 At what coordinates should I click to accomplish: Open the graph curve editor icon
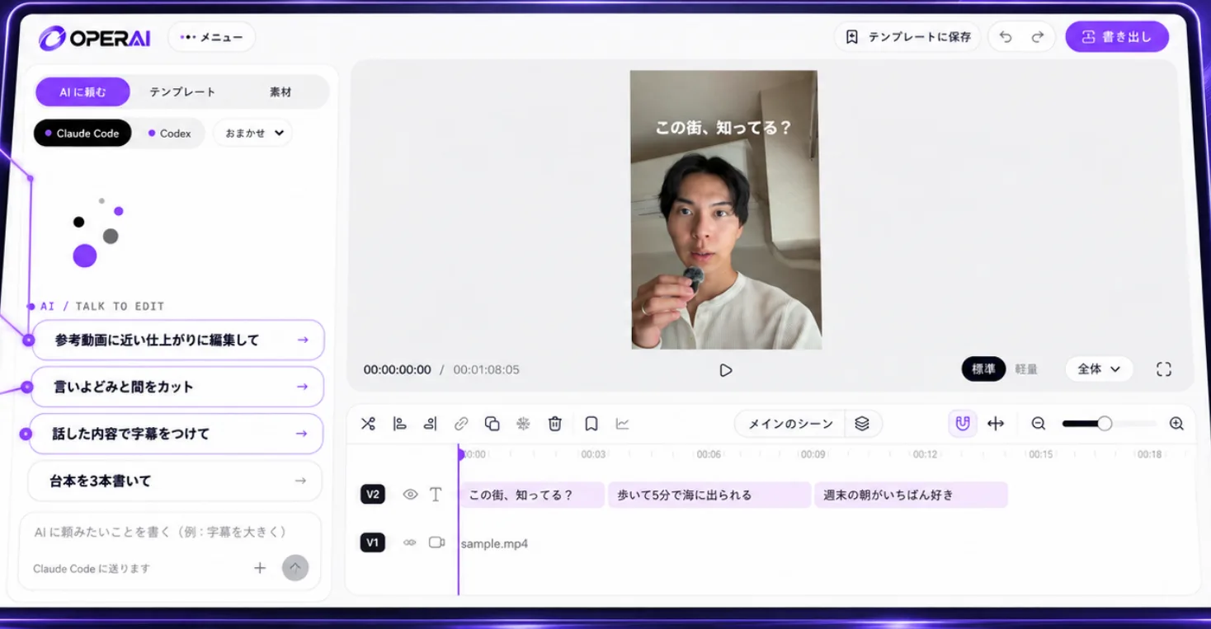point(623,424)
